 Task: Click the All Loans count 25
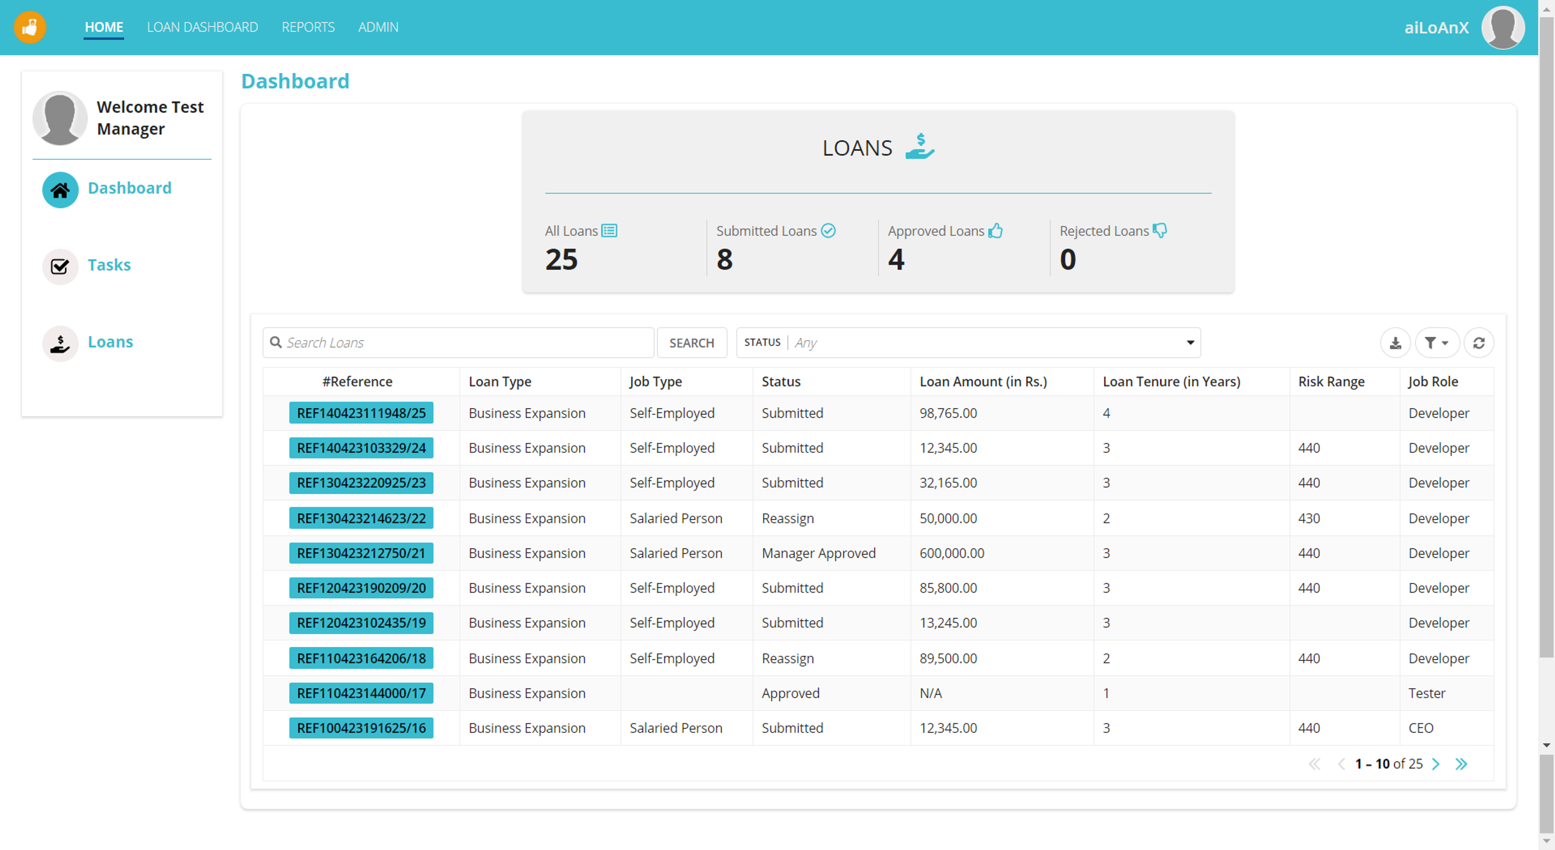[x=561, y=259]
